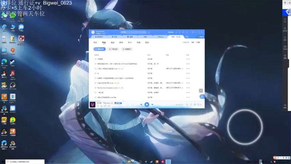Click the magnifier search icon

tap(144, 32)
